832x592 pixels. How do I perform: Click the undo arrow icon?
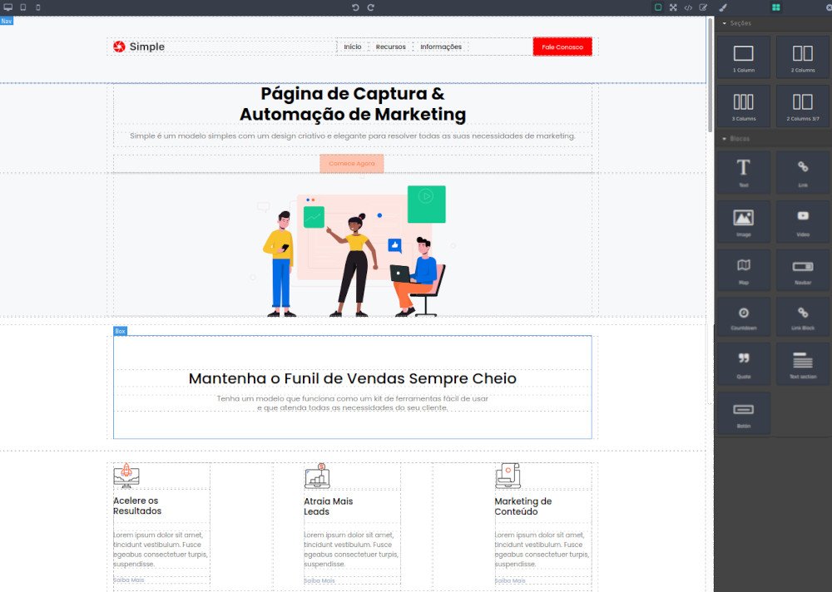(355, 7)
